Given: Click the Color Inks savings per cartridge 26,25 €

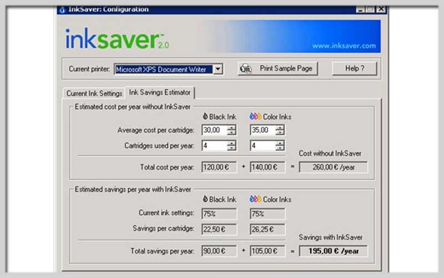Looking at the screenshot, I should (x=268, y=229).
